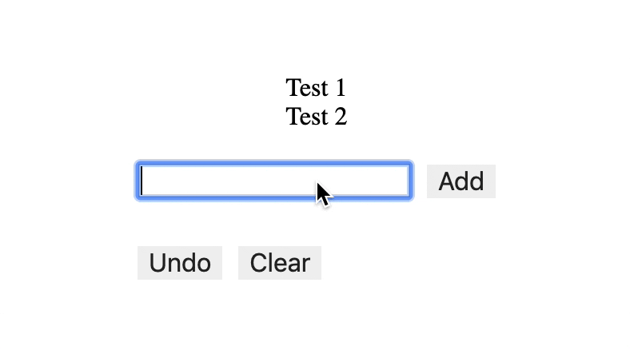Click the text reading Test 1

(316, 87)
